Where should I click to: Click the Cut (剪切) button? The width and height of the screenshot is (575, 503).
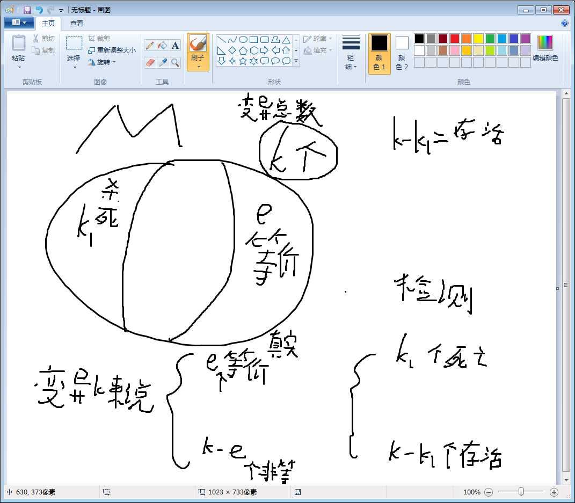click(x=43, y=39)
